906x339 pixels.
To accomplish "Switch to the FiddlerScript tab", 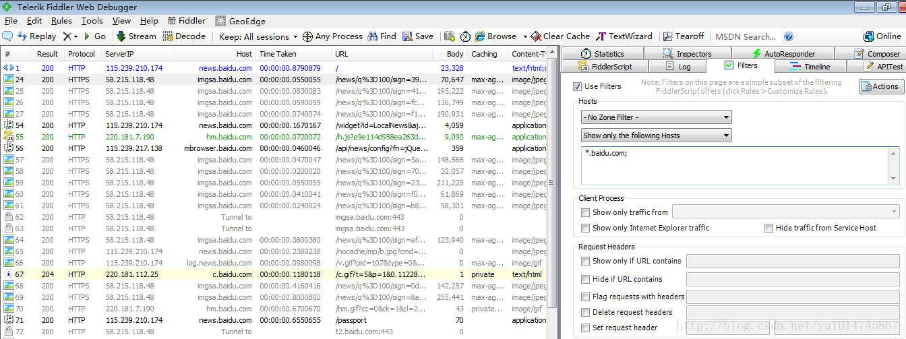I will pyautogui.click(x=605, y=67).
